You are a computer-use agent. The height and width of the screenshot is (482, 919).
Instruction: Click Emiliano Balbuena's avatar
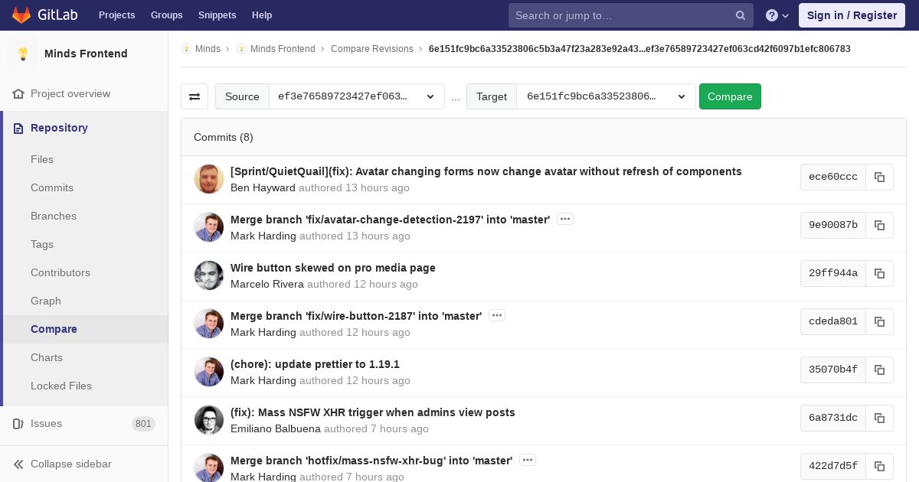point(209,420)
